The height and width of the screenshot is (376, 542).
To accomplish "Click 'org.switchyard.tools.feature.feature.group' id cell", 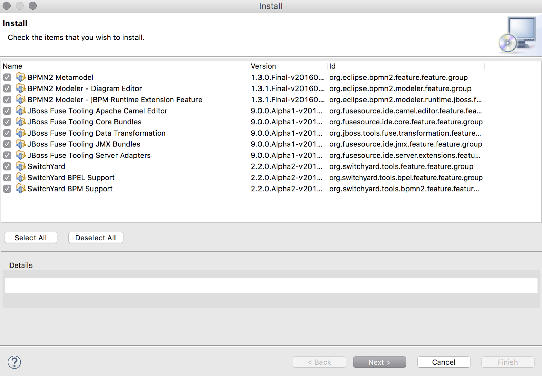I will pos(401,166).
